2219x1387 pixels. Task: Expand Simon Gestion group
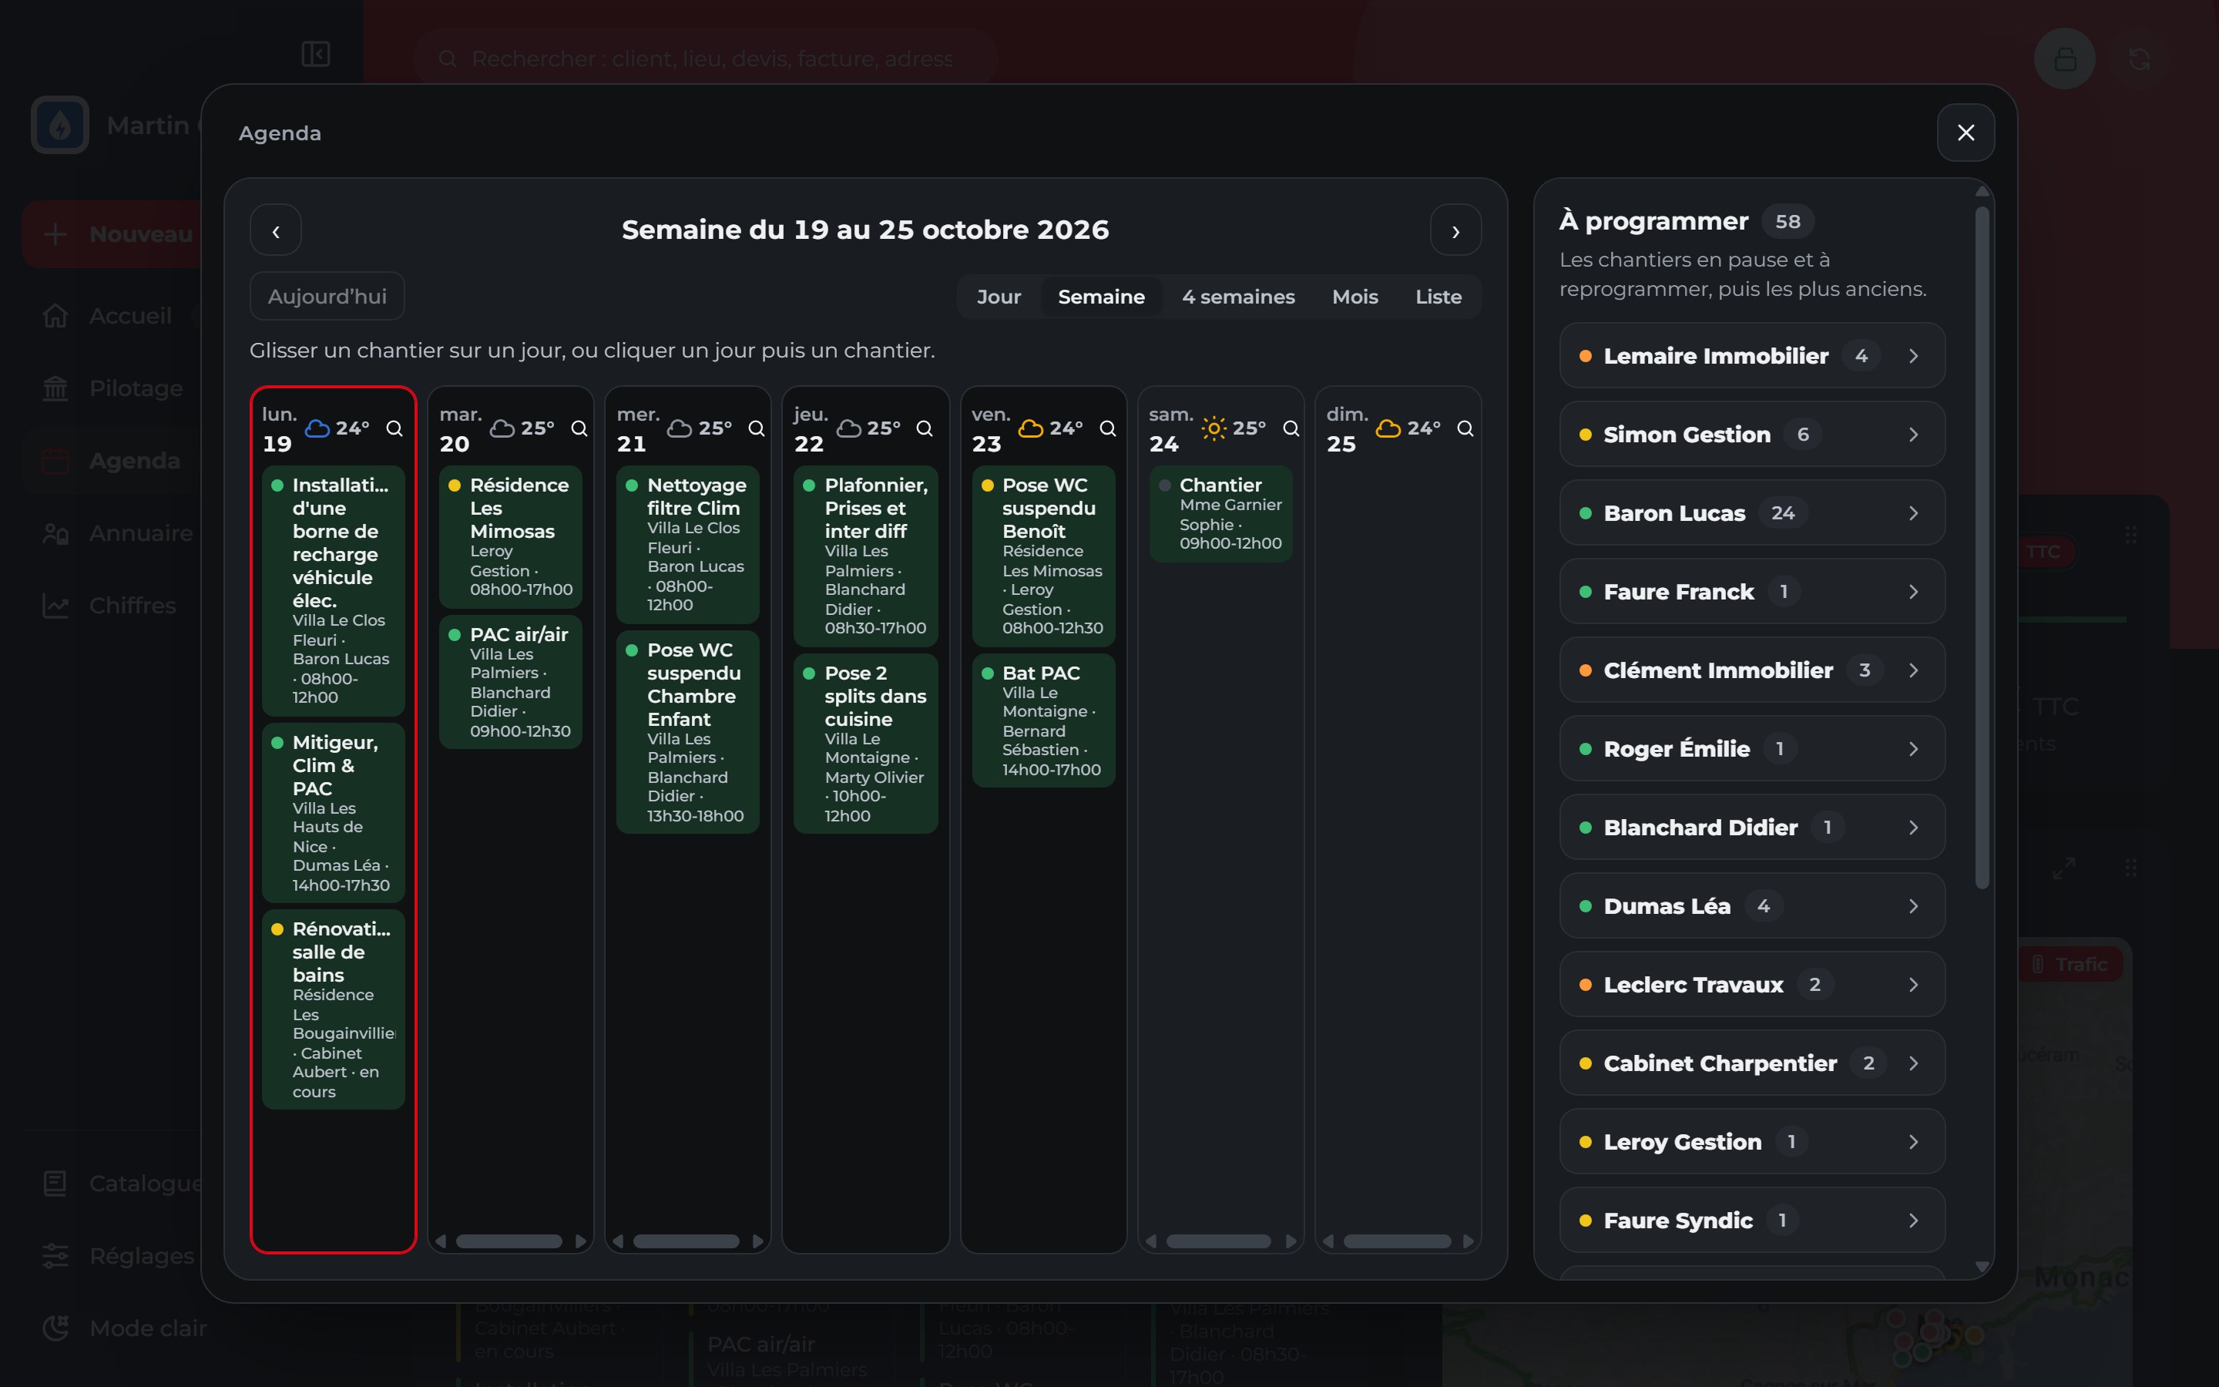pyautogui.click(x=1752, y=435)
